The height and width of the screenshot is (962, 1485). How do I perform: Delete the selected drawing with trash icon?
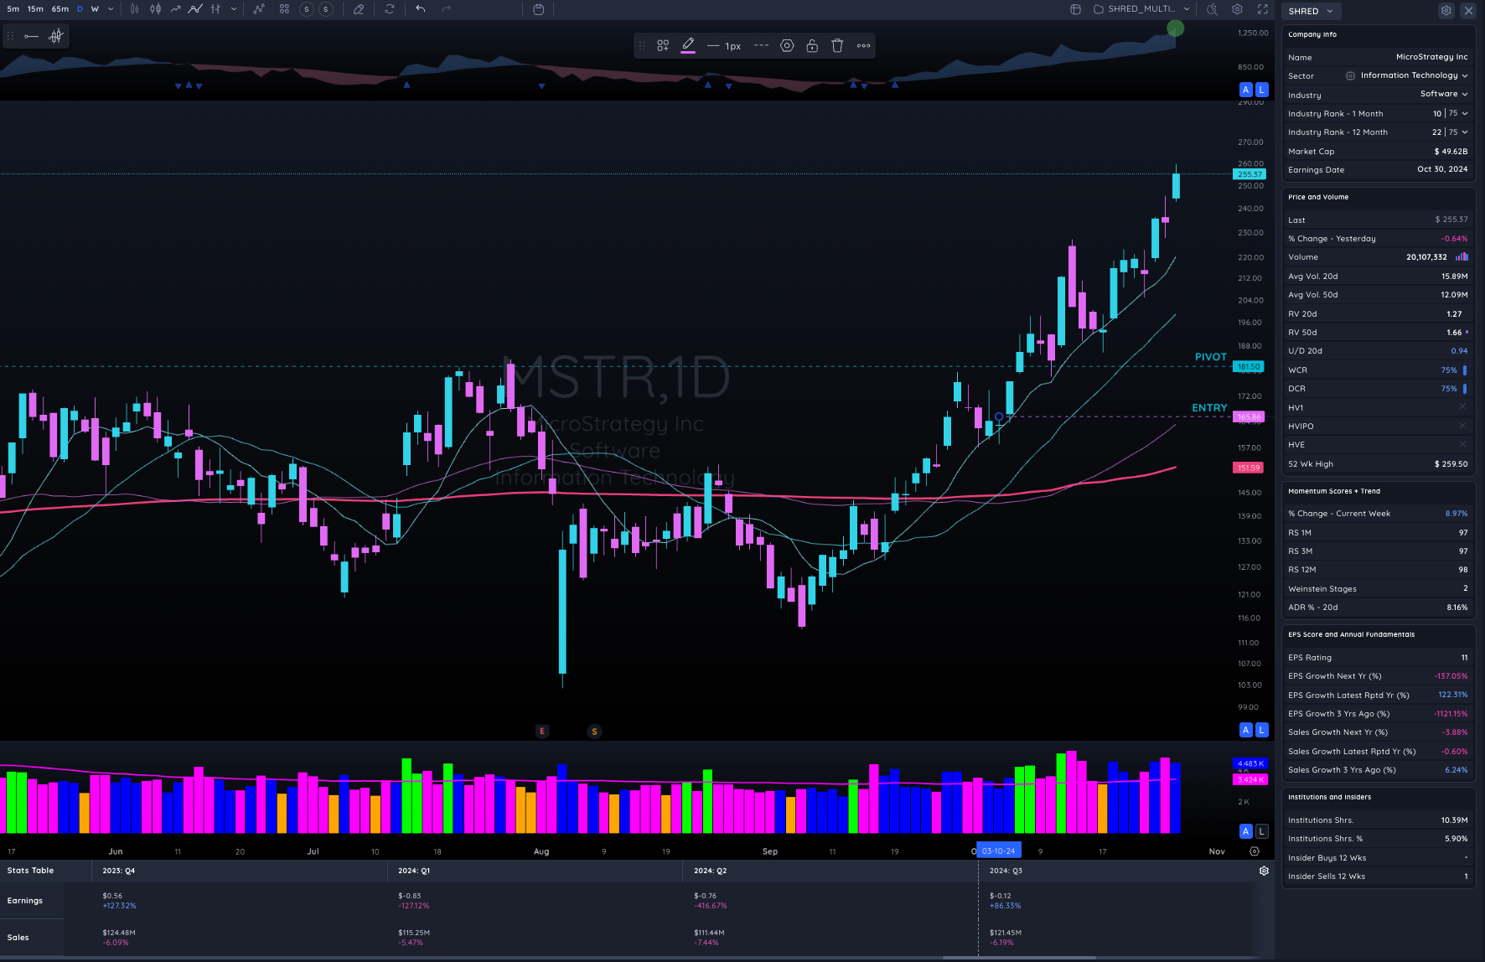click(837, 45)
